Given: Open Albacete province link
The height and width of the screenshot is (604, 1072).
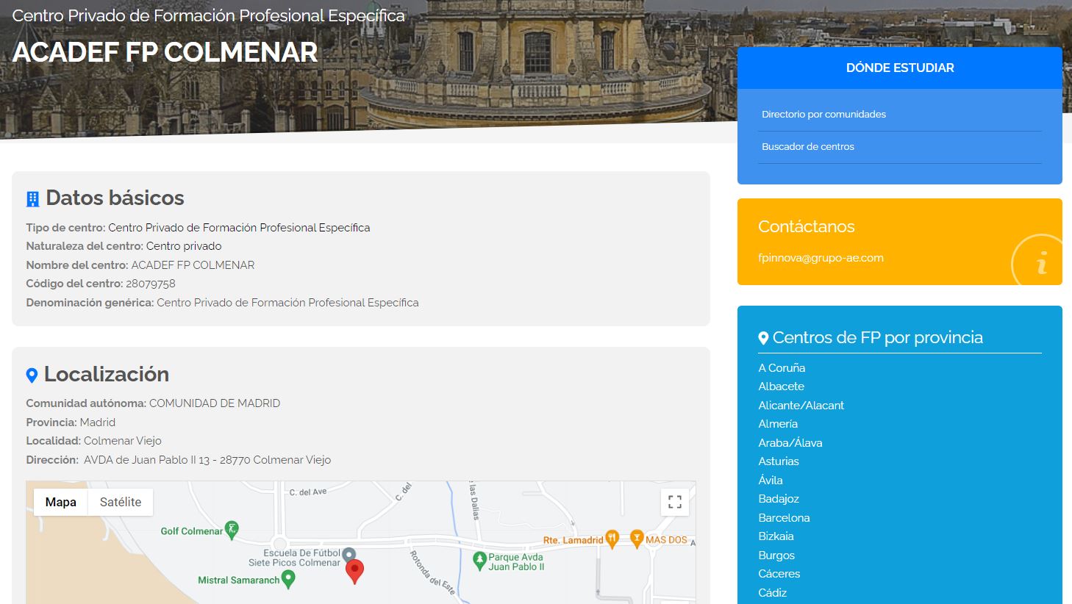Looking at the screenshot, I should pyautogui.click(x=781, y=386).
